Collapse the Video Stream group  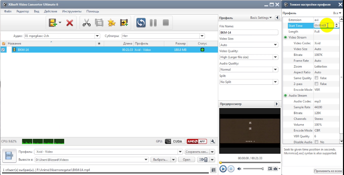coord(286,37)
